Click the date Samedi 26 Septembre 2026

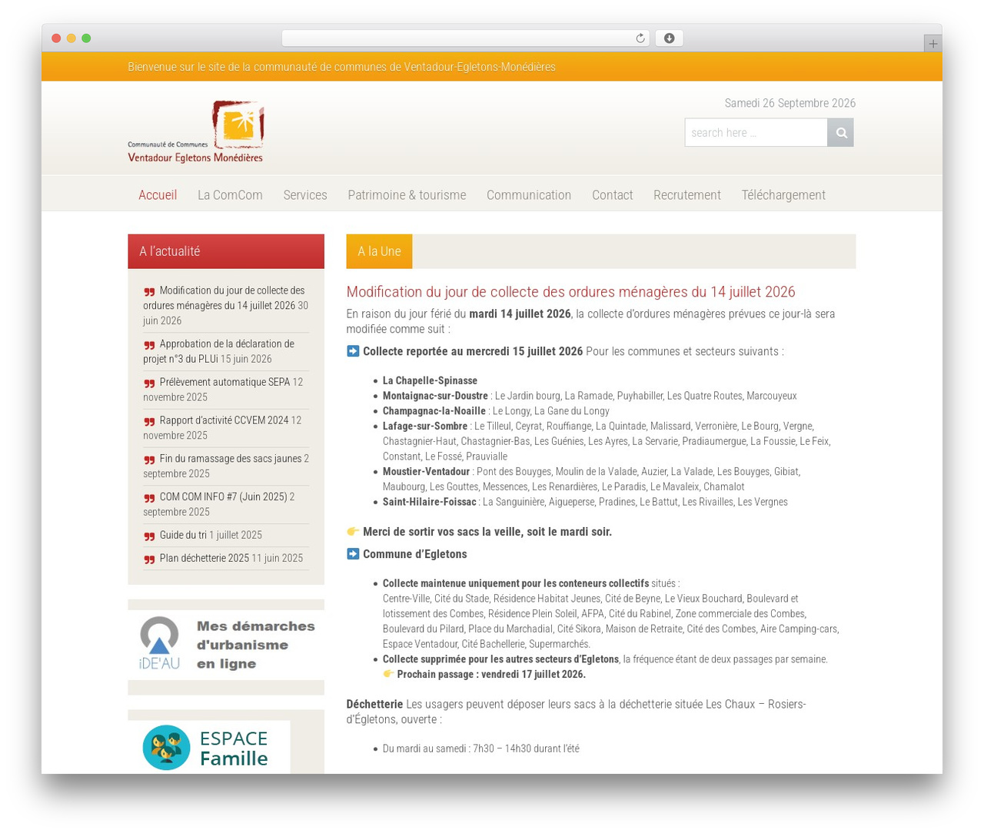[790, 103]
